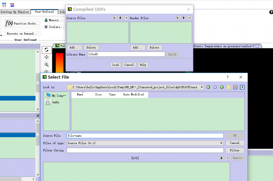Viewport: 273px width, 181px height.
Task: Select the zoom magnifier tool in graphics toolbar
Action: (x=46, y=64)
